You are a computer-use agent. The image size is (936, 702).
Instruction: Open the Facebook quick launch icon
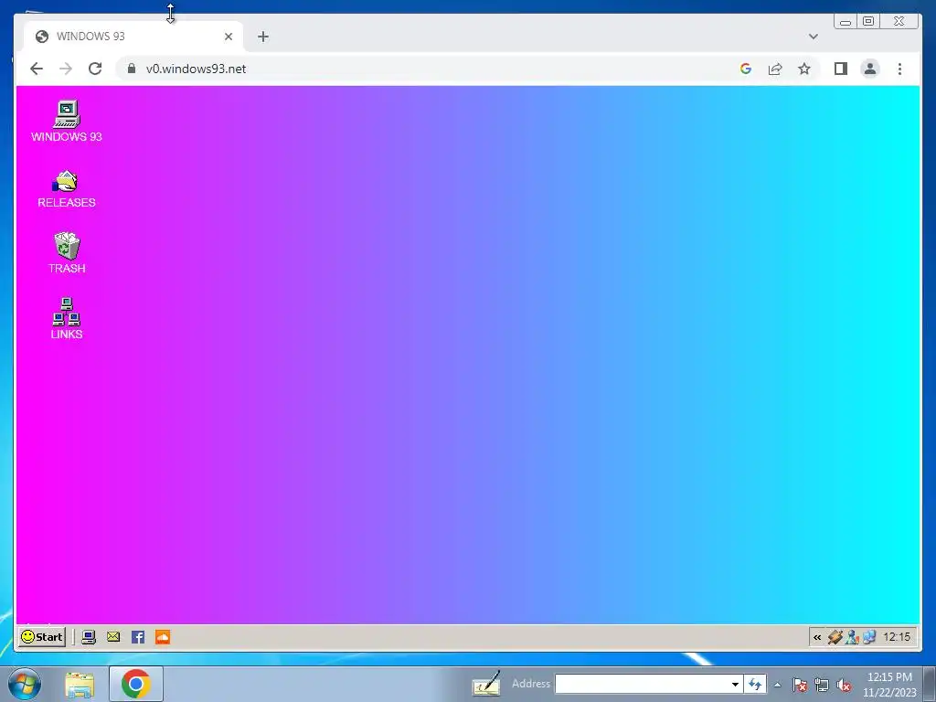(x=138, y=637)
